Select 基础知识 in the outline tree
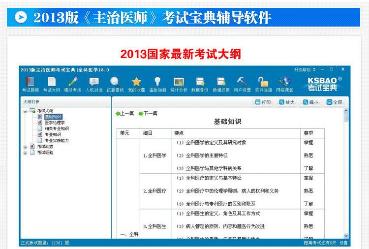This screenshot has height=249, width=369. (x=53, y=117)
